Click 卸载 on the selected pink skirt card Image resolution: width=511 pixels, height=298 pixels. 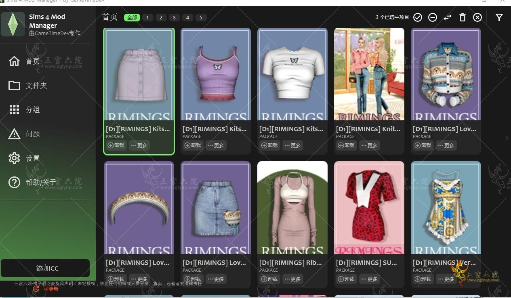116,145
